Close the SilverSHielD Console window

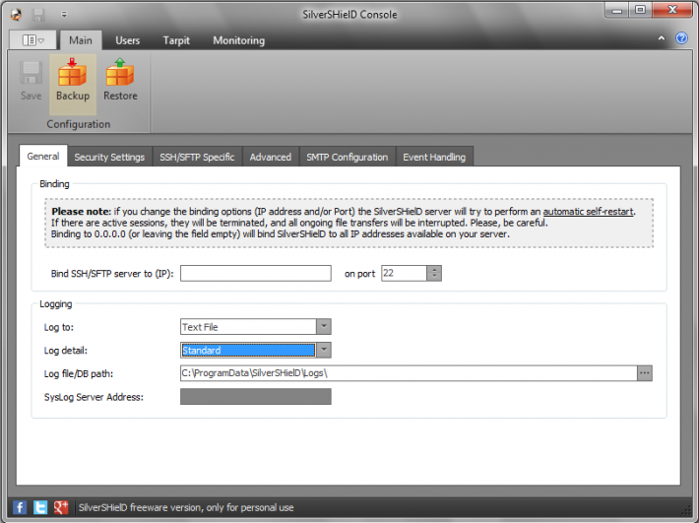pos(672,10)
